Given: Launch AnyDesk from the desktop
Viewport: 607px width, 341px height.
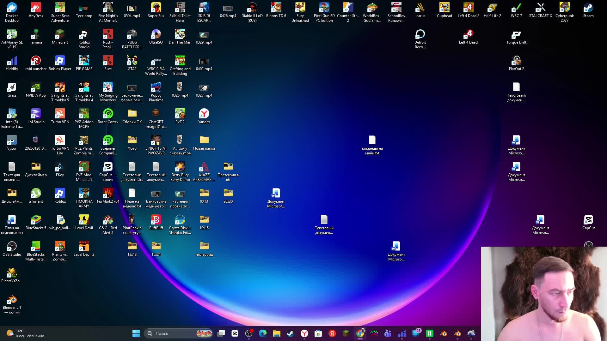Looking at the screenshot, I should [x=36, y=10].
